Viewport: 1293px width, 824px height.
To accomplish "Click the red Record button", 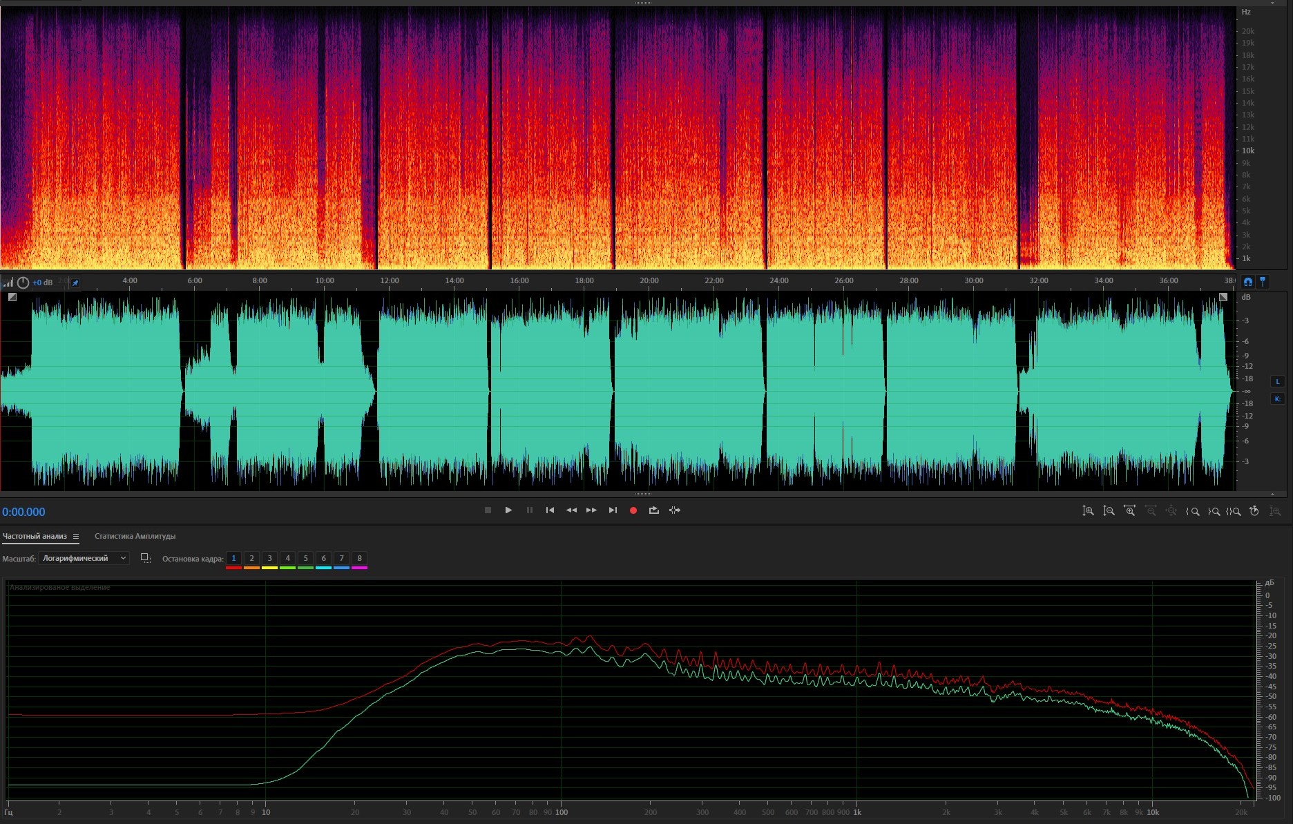I will (633, 510).
